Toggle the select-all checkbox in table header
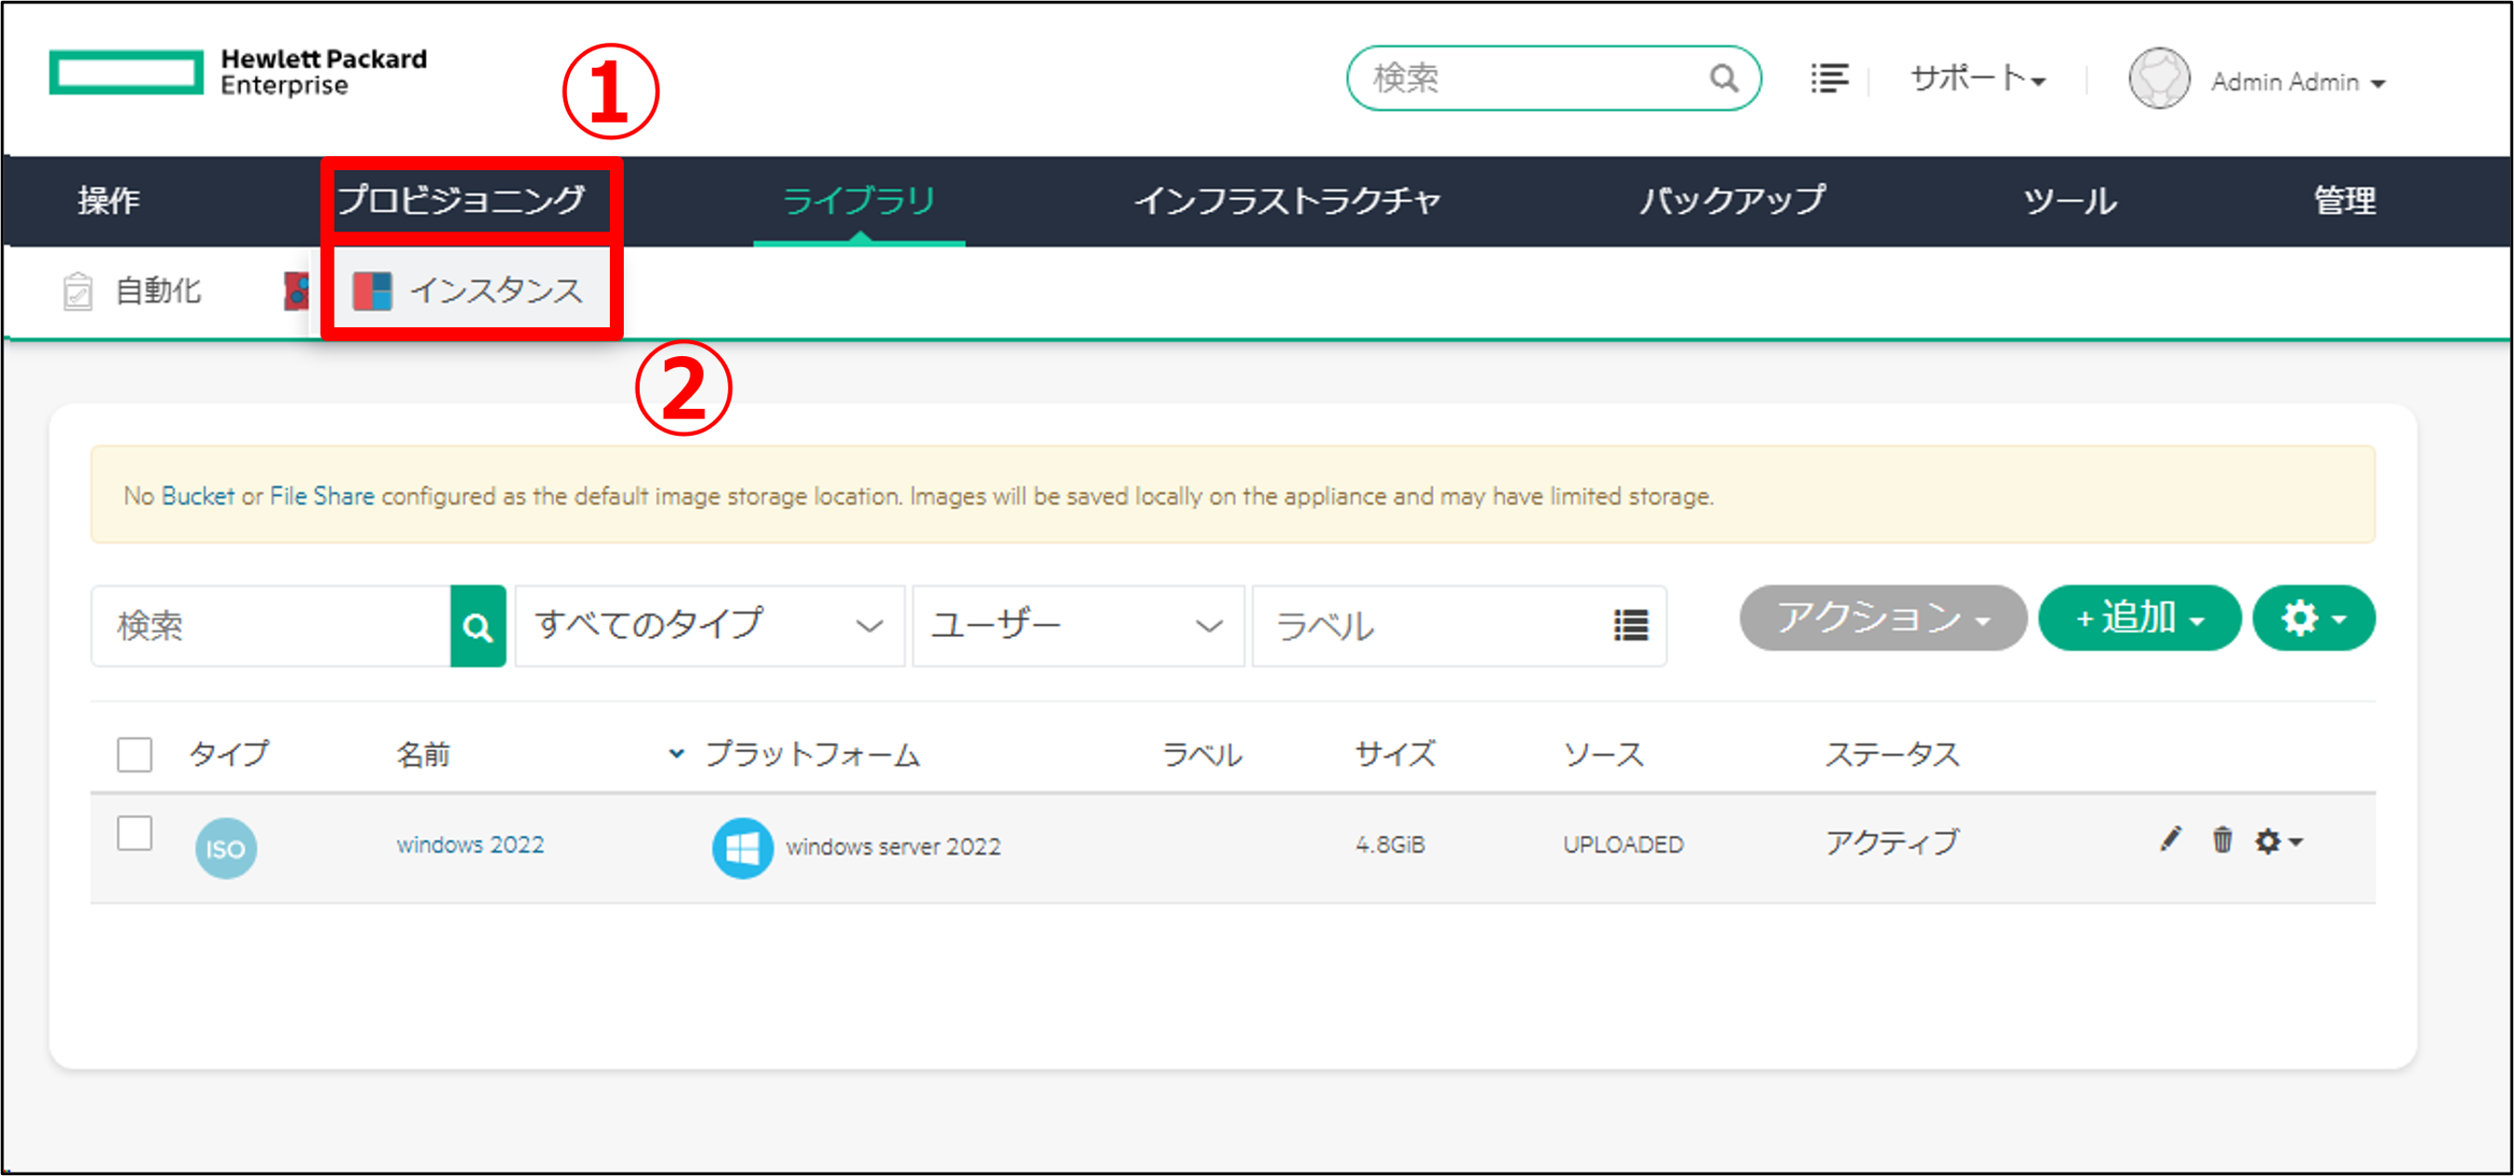Viewport: 2514px width, 1176px height. [x=134, y=752]
